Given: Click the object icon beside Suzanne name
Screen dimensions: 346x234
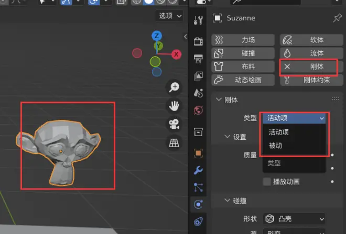Looking at the screenshot, I should point(217,18).
